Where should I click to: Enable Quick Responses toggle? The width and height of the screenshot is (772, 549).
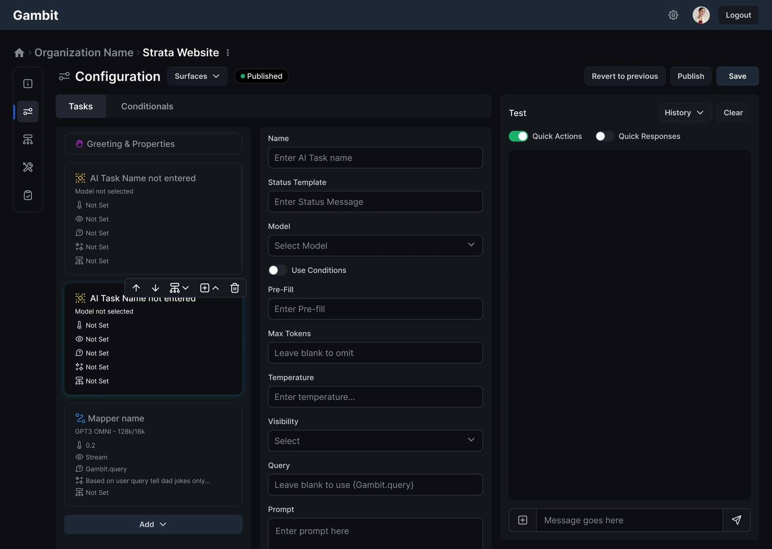coord(604,136)
